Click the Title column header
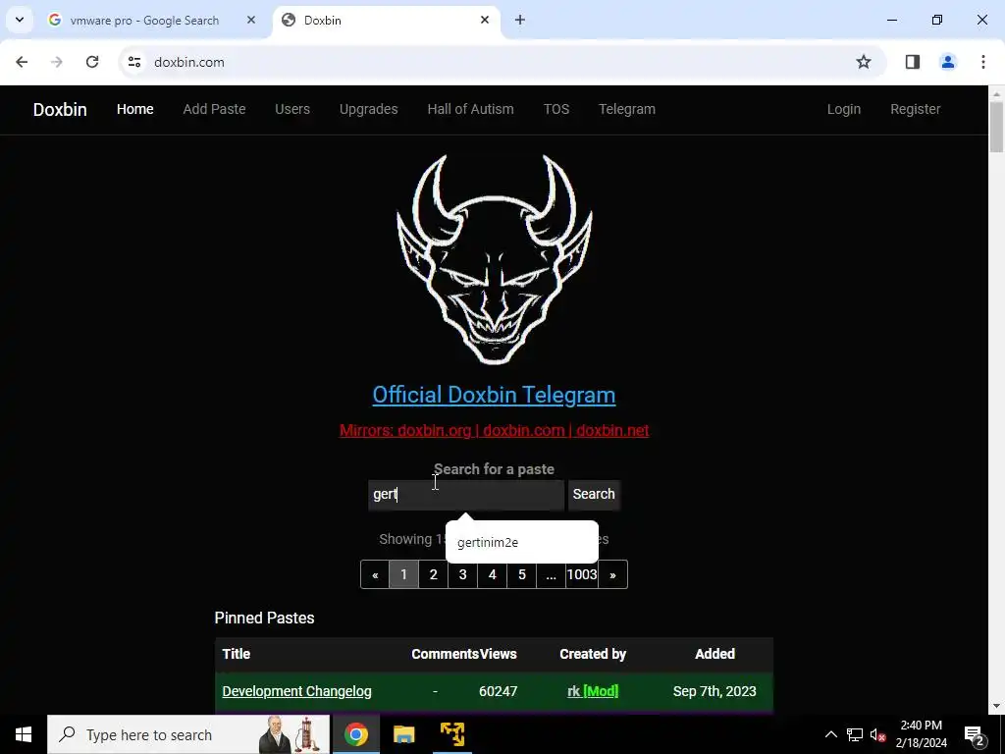This screenshot has width=1005, height=754. tap(236, 654)
